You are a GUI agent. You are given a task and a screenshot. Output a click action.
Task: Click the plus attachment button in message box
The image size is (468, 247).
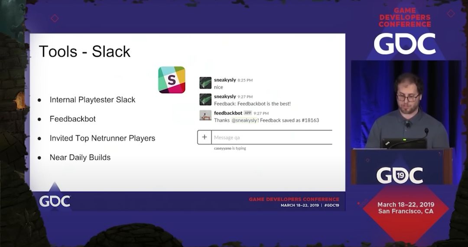205,137
